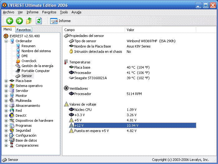
Task: Click the Comparaciones hourglass icon
Action: (12, 145)
